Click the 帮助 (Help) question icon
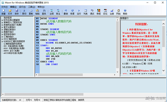The height and width of the screenshot is (102, 167). point(125,12)
